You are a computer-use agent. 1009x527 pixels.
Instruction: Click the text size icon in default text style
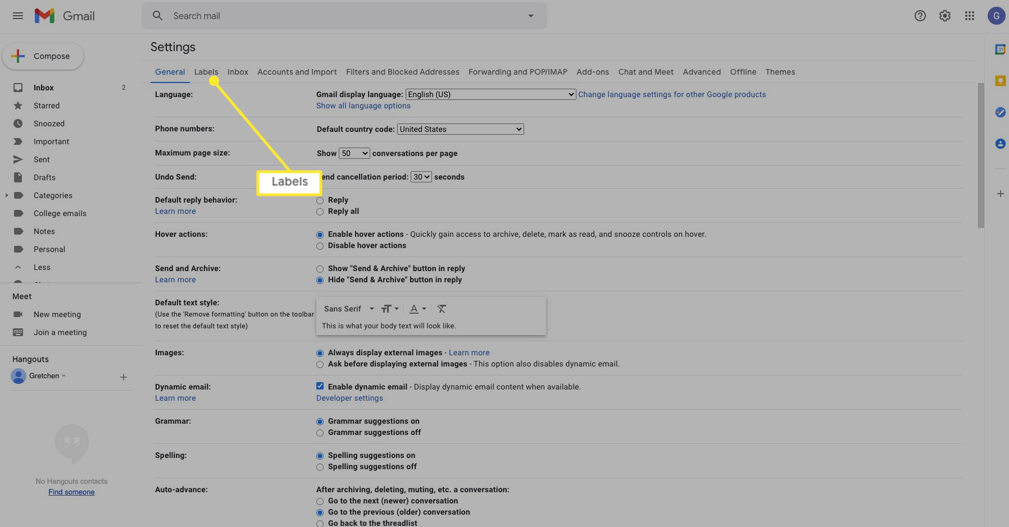390,309
